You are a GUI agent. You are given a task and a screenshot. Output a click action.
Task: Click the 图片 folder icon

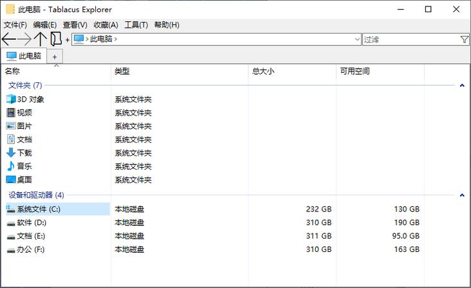pyautogui.click(x=11, y=126)
